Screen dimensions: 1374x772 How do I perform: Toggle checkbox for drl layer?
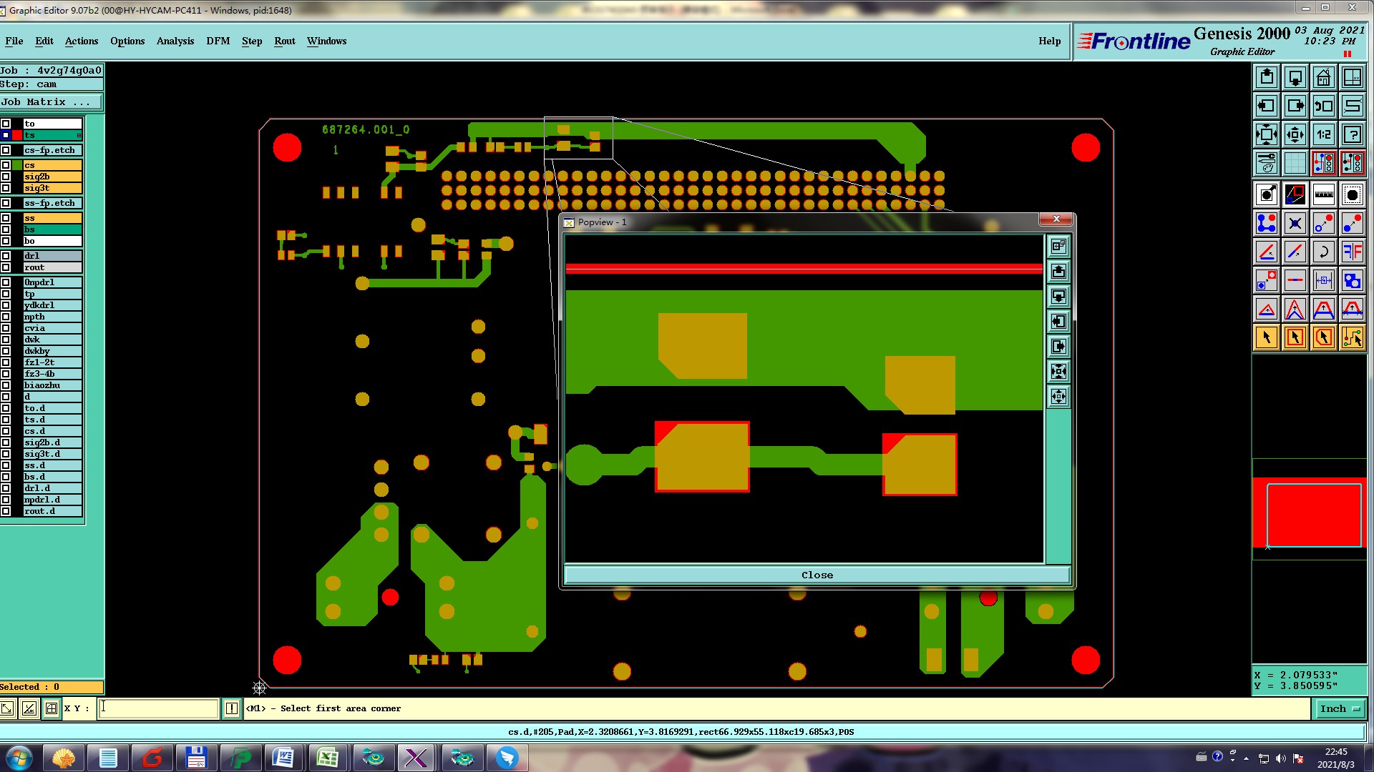coord(6,256)
